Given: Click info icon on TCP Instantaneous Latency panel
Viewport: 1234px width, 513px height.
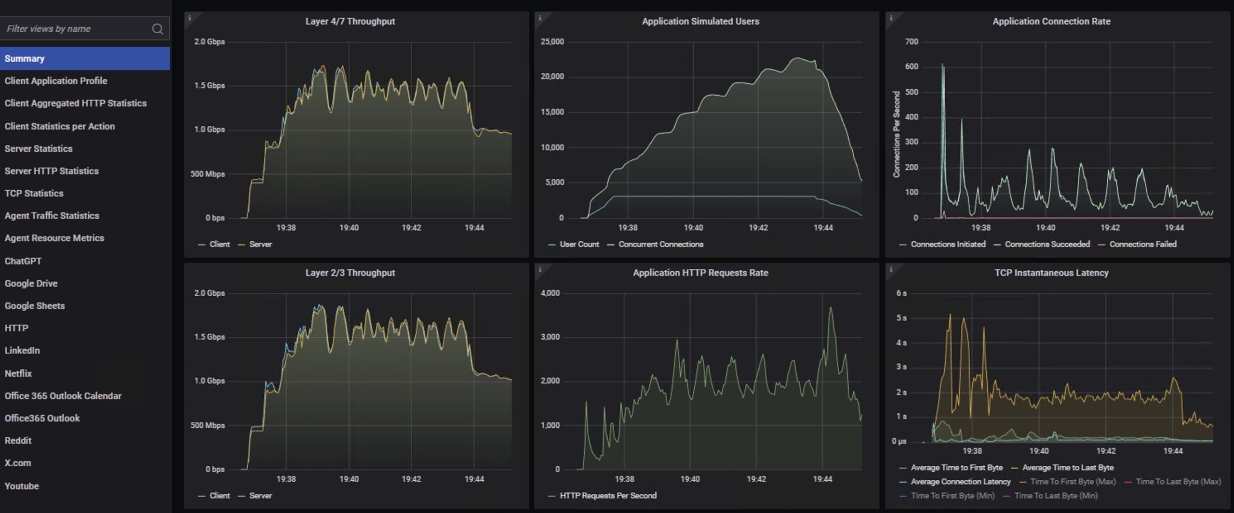Looking at the screenshot, I should (x=891, y=270).
